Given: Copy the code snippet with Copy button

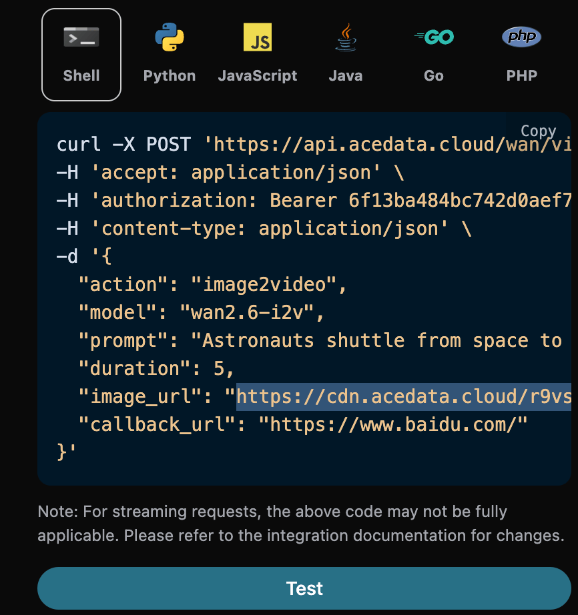Looking at the screenshot, I should [x=538, y=131].
